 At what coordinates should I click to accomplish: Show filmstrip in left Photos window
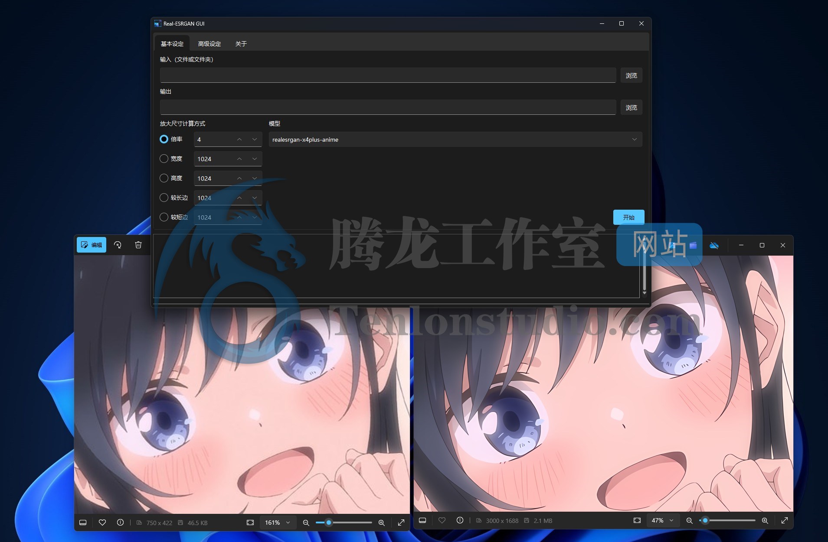(83, 523)
